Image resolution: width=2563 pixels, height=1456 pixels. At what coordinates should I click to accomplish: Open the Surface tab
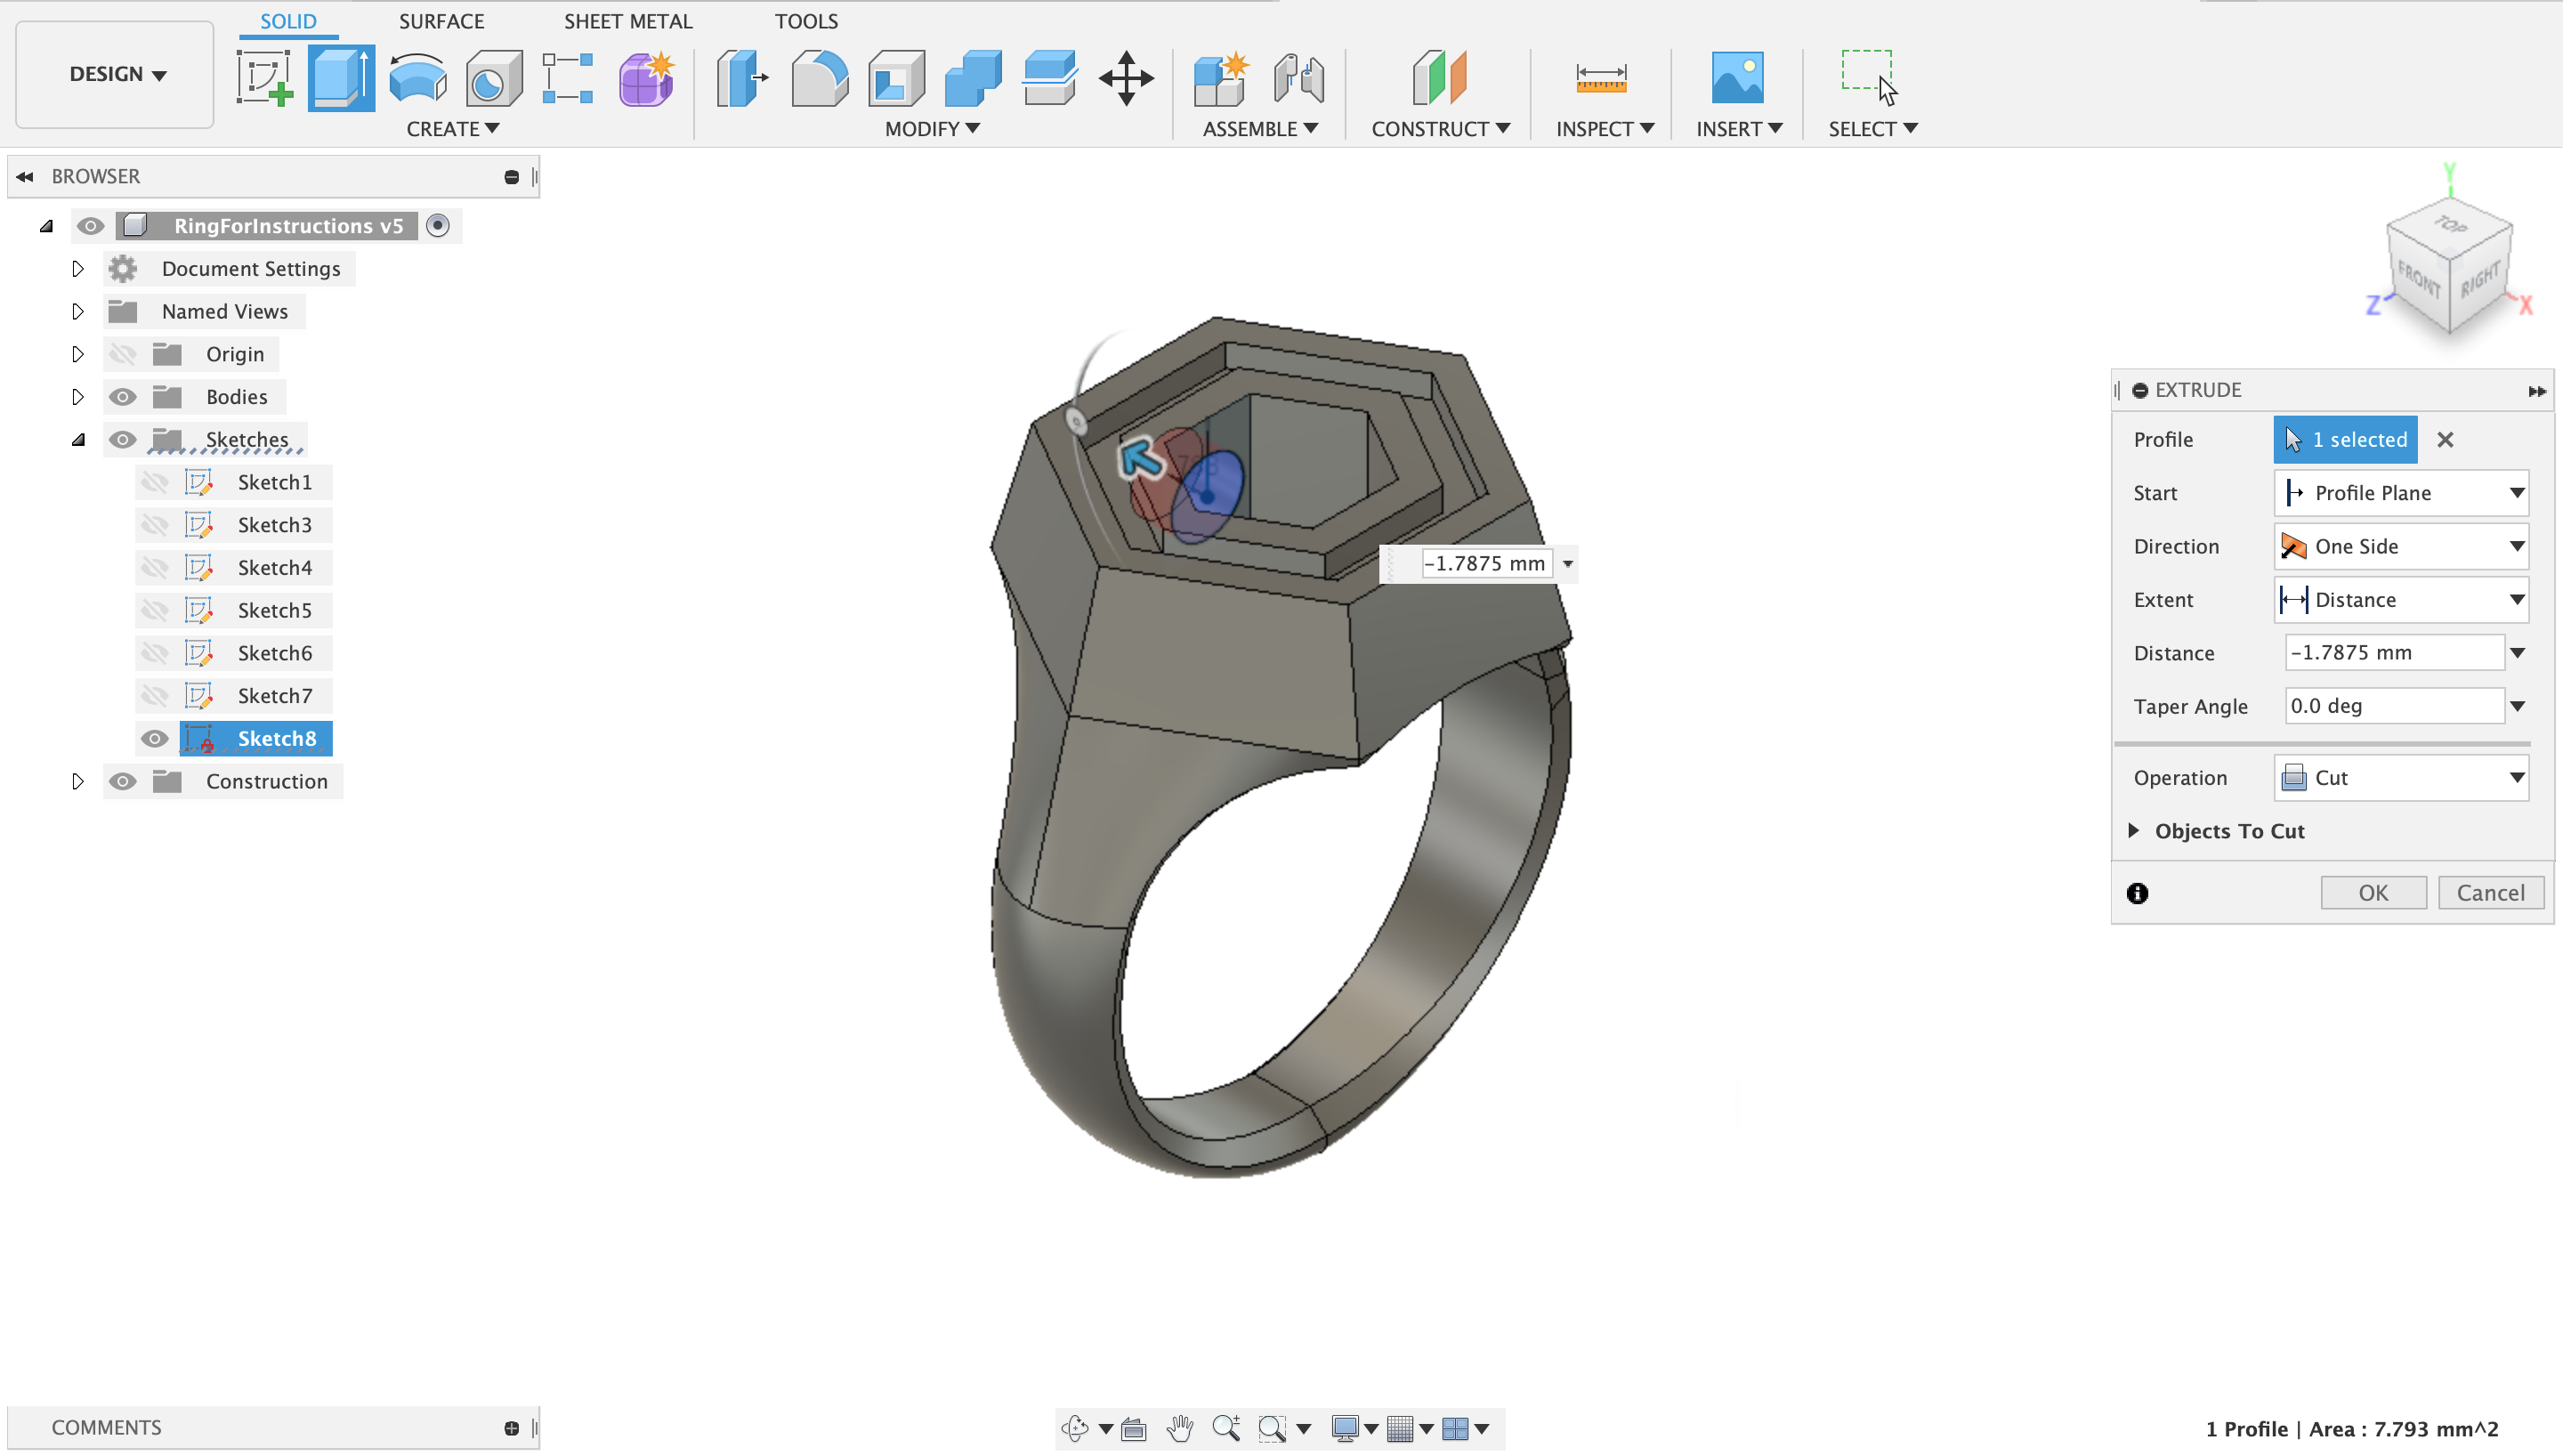click(x=441, y=21)
